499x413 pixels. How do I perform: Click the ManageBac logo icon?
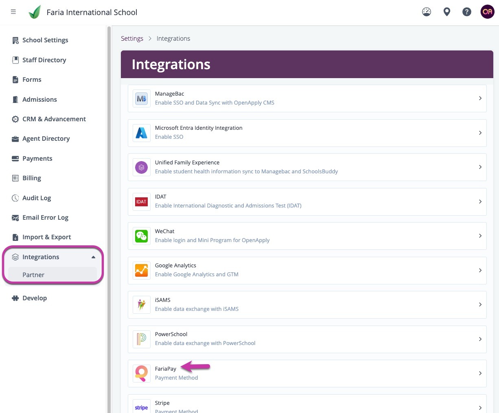[x=141, y=98]
